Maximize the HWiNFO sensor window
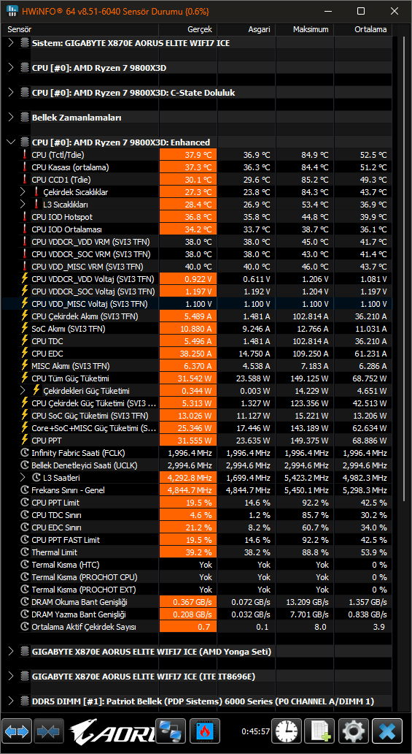Screen dimensions: 412x754 click(x=361, y=11)
